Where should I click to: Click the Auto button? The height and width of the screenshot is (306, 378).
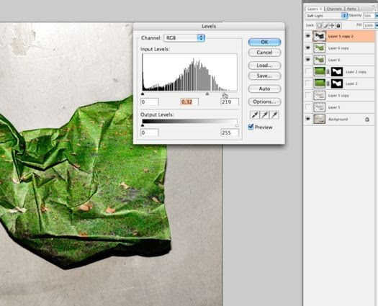pos(264,89)
